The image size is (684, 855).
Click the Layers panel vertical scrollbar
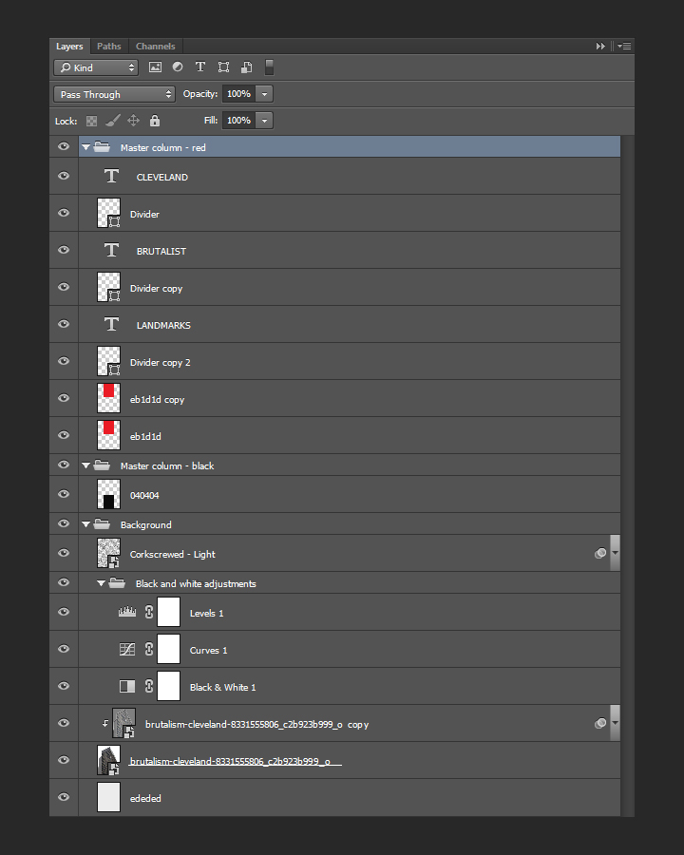(x=627, y=476)
